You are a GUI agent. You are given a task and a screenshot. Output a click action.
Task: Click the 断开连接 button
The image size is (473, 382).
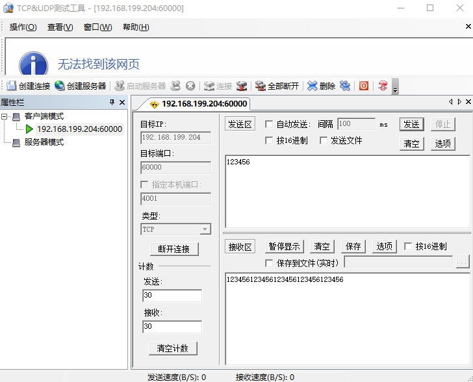tap(174, 249)
